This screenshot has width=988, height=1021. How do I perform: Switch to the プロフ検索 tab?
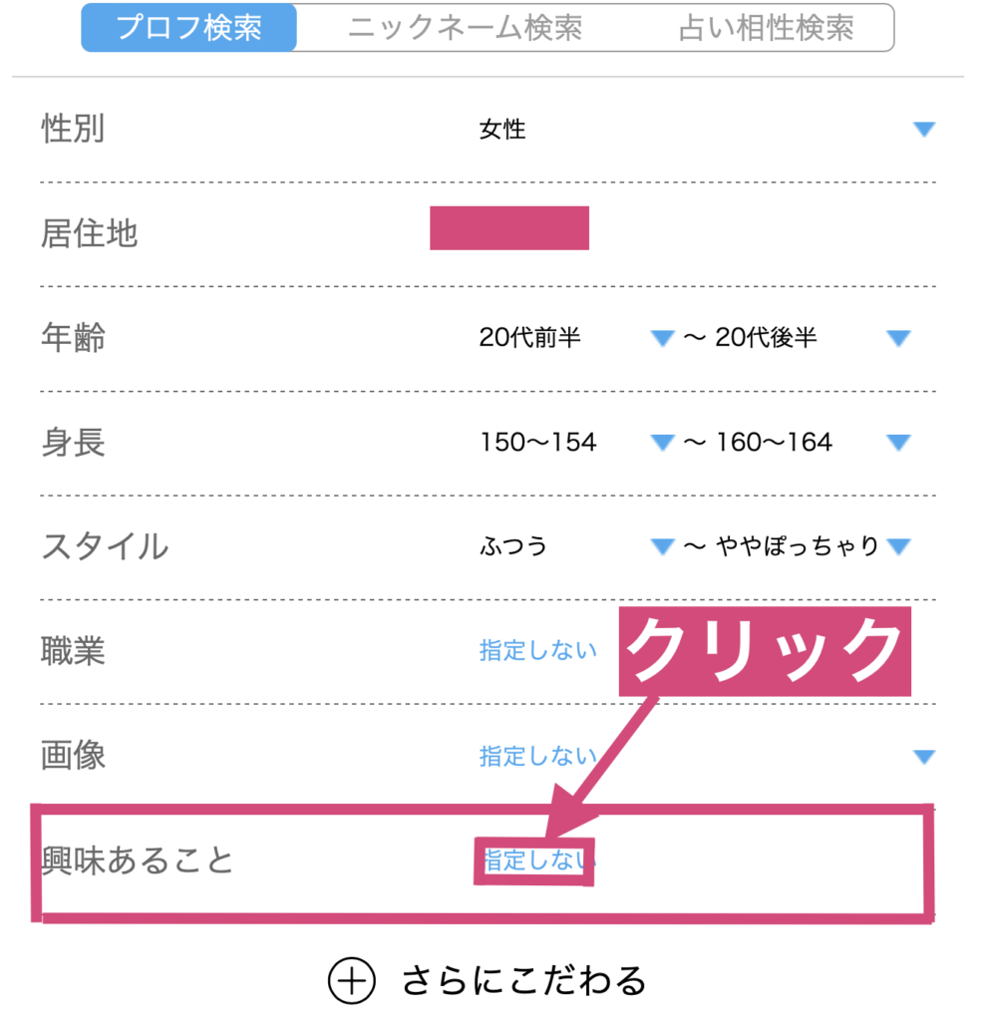tap(189, 27)
